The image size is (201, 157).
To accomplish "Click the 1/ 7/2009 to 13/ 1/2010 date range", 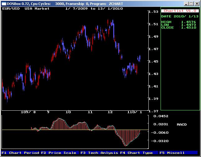I will [94, 9].
